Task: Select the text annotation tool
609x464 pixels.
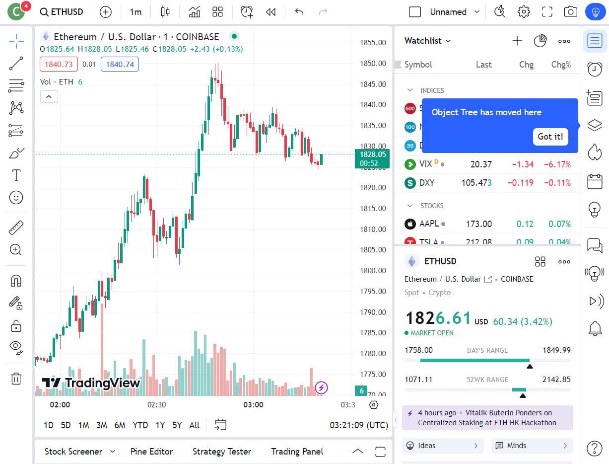Action: [x=16, y=175]
